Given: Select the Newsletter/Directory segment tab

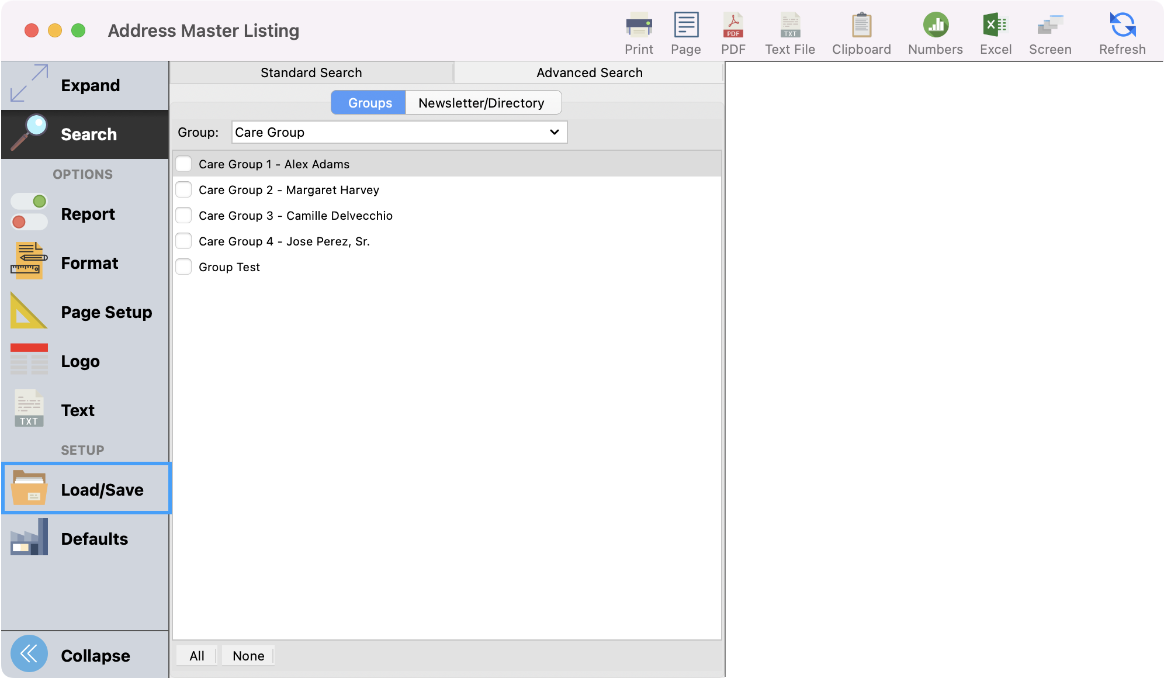Looking at the screenshot, I should point(481,103).
